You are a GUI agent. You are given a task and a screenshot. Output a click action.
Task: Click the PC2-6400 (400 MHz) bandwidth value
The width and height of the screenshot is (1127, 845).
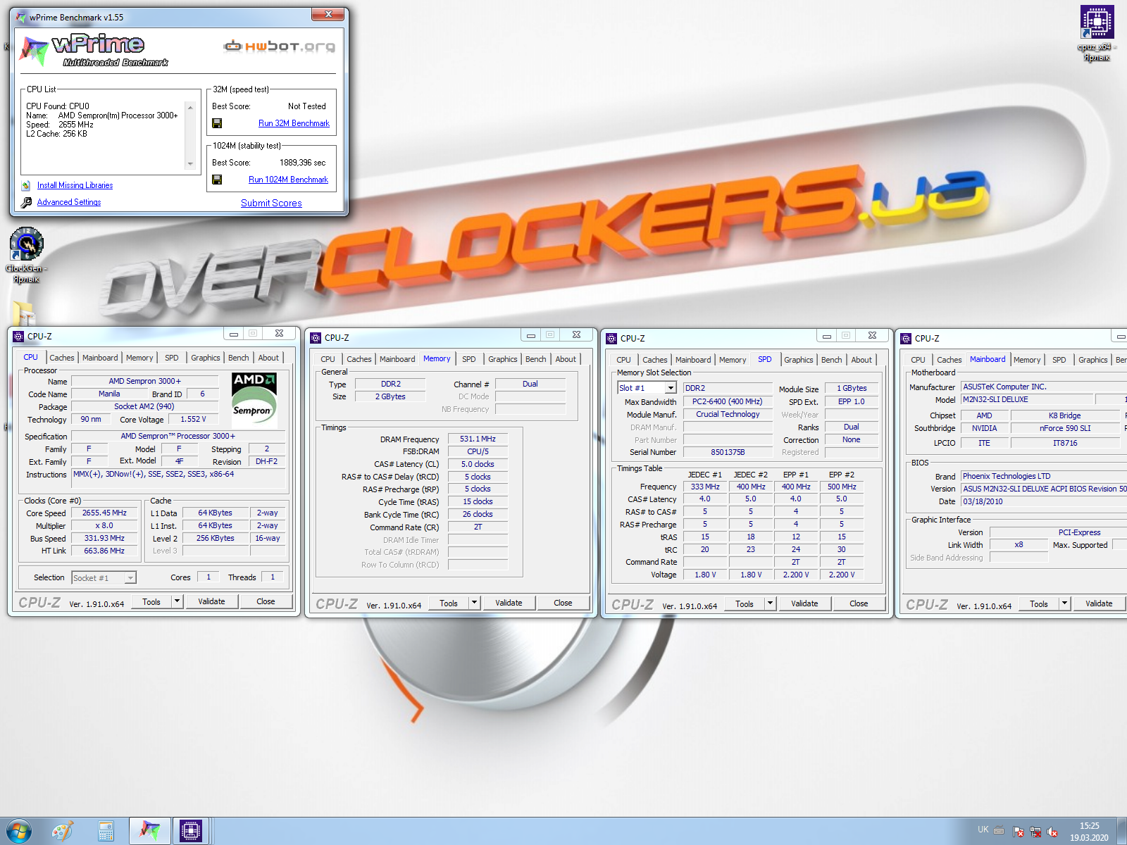point(727,401)
